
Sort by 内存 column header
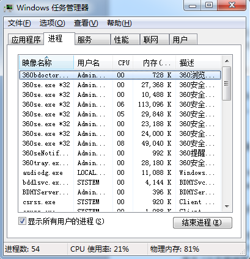click(154, 63)
